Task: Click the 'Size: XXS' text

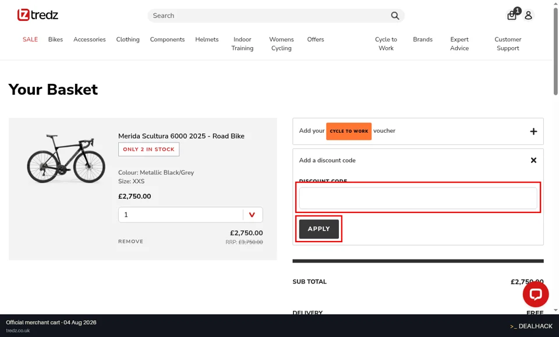Action: [131, 182]
